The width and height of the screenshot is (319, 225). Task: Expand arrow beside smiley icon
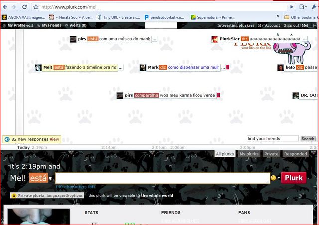click(279, 178)
